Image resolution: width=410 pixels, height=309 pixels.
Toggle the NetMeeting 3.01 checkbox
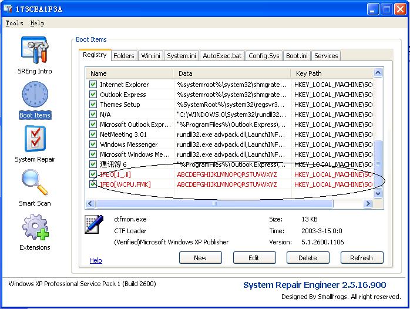point(93,135)
